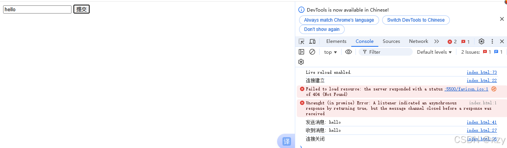Click the Don't show again button

tap(322, 29)
